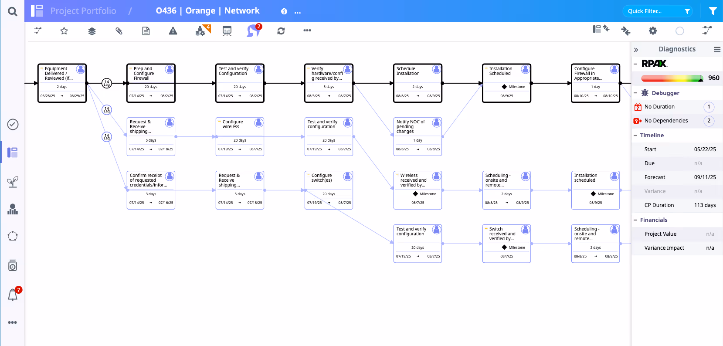The height and width of the screenshot is (346, 723).
Task: Click the refresh sync icon
Action: click(x=281, y=31)
